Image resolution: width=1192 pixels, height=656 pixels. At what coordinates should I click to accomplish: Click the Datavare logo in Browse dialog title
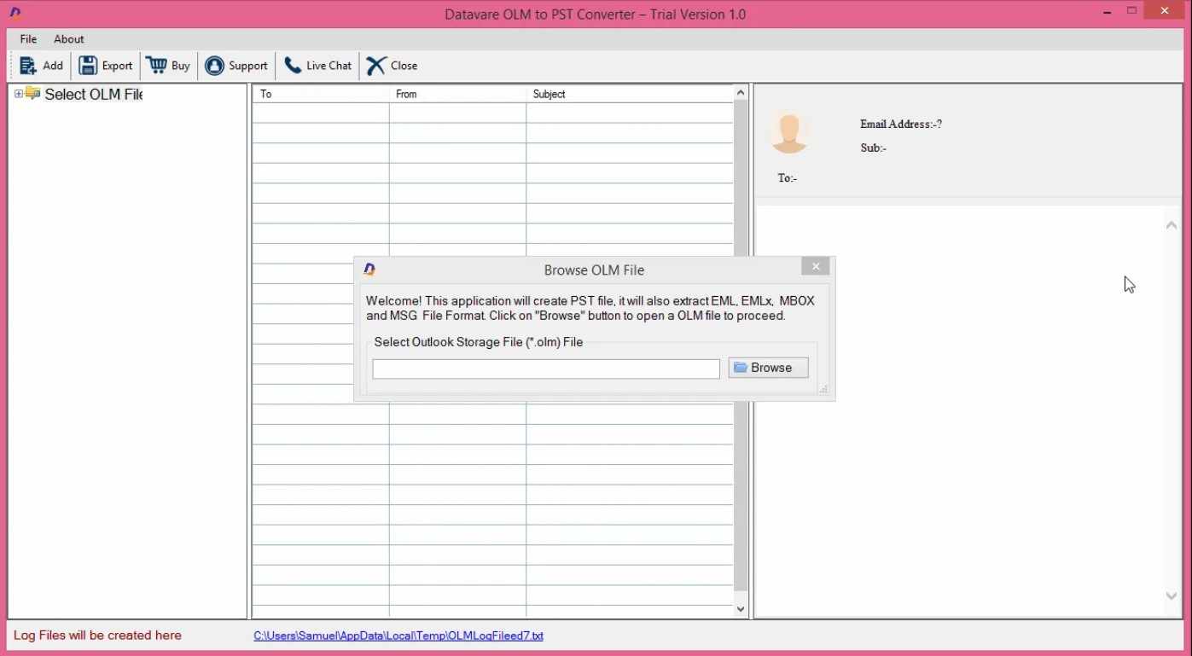pos(369,270)
